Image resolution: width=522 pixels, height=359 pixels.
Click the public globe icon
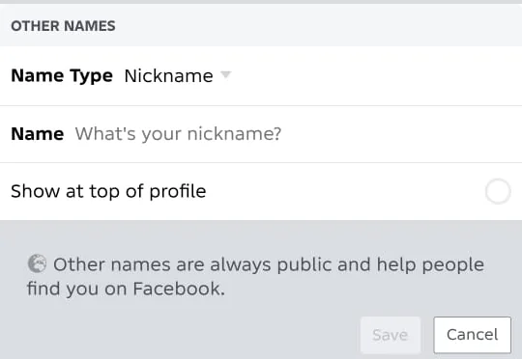37,263
